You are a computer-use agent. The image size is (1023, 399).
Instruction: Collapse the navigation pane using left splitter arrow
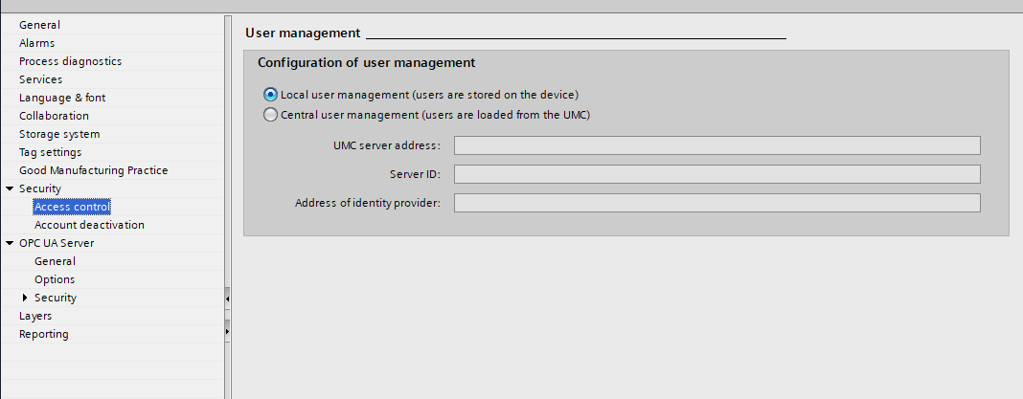[x=228, y=299]
